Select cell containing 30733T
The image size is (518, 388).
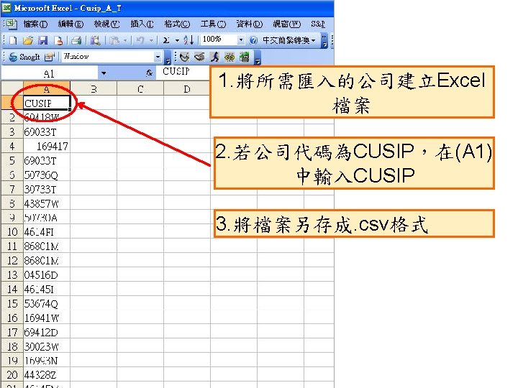click(x=47, y=189)
